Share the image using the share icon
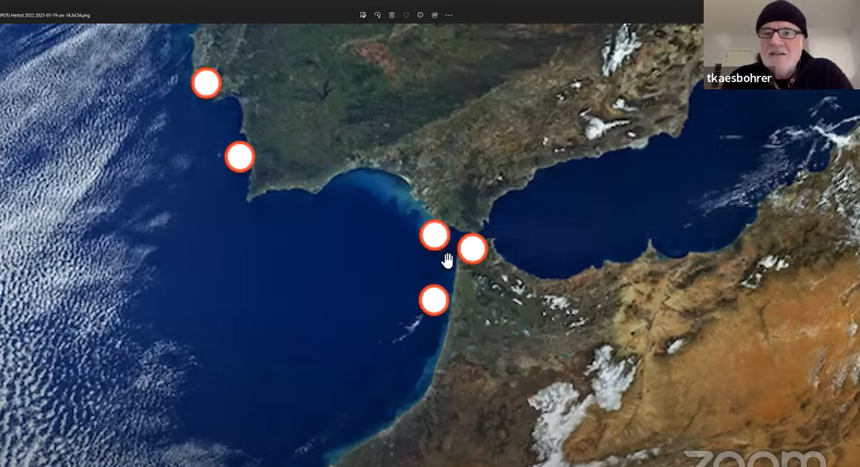The image size is (860, 467). pos(435,15)
